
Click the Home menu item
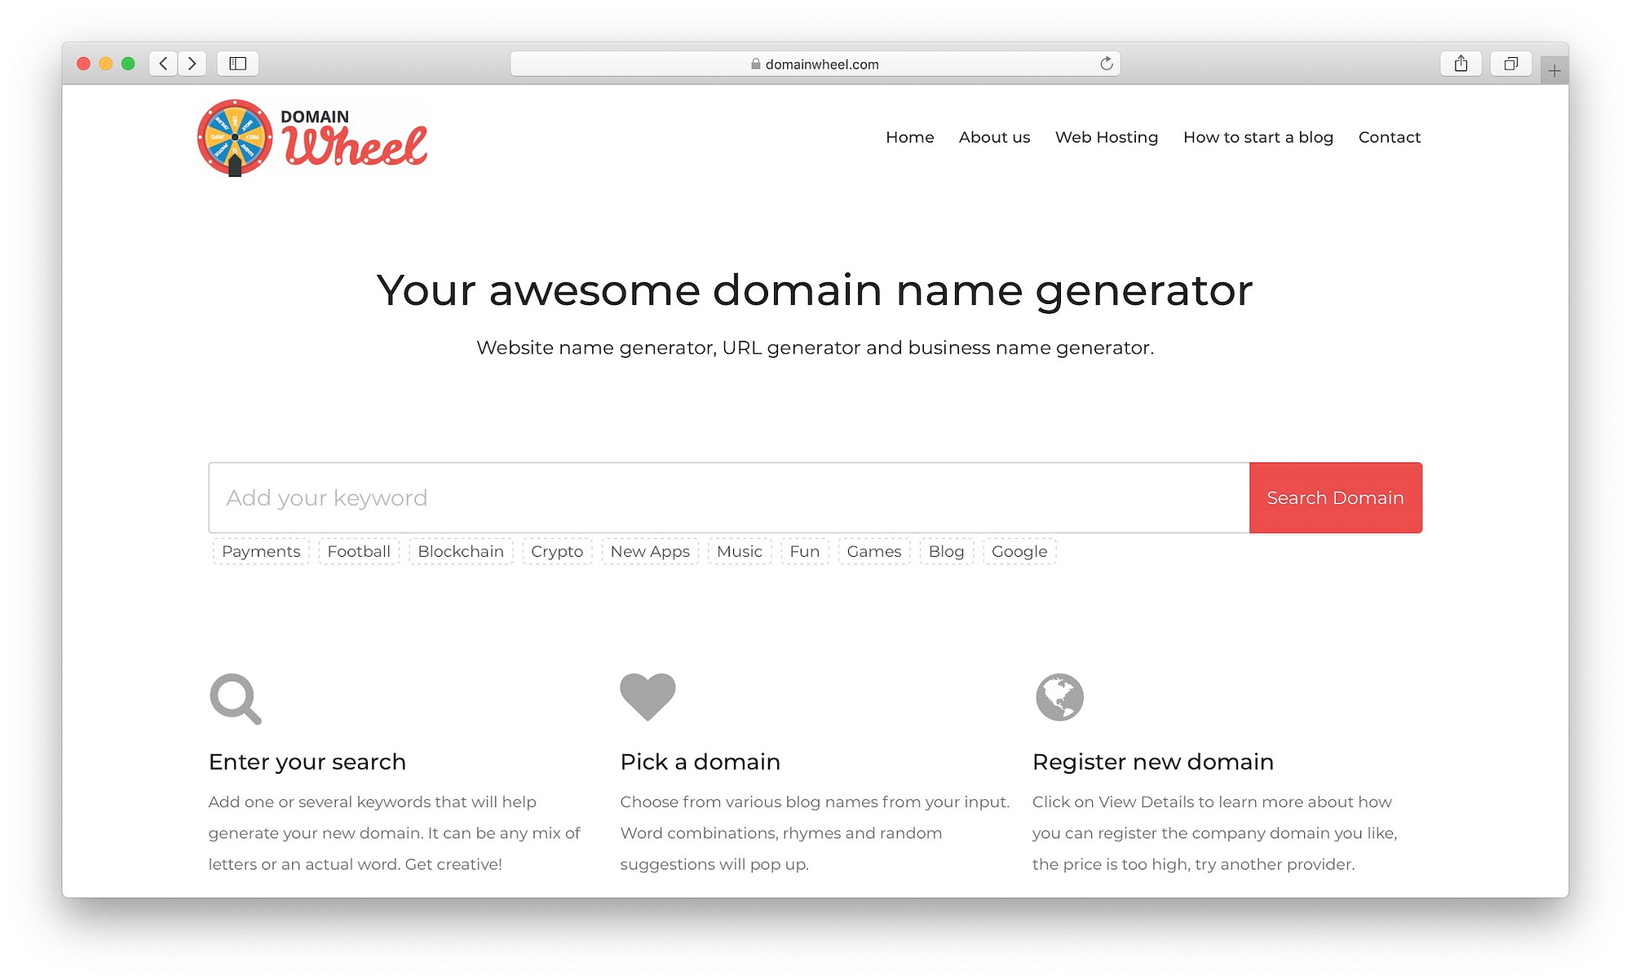908,136
